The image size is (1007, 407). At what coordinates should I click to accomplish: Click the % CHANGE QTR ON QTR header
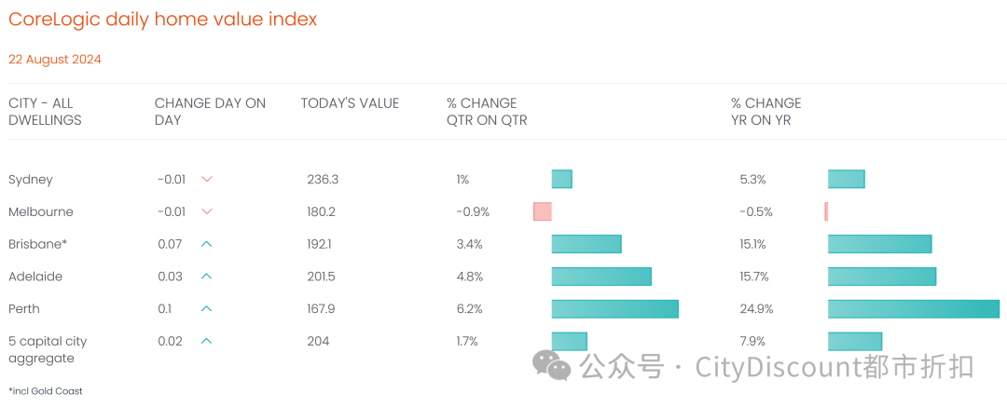pyautogui.click(x=487, y=112)
